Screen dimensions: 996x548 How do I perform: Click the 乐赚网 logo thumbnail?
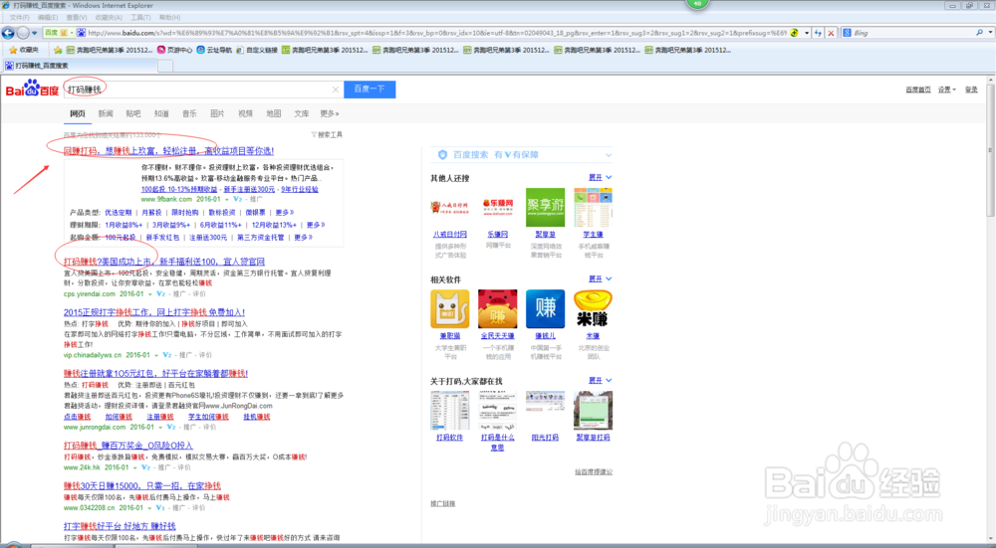pyautogui.click(x=497, y=208)
